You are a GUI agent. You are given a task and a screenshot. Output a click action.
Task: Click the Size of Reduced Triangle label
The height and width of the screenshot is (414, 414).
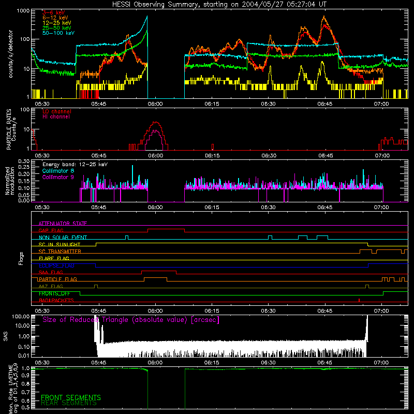coord(131,320)
